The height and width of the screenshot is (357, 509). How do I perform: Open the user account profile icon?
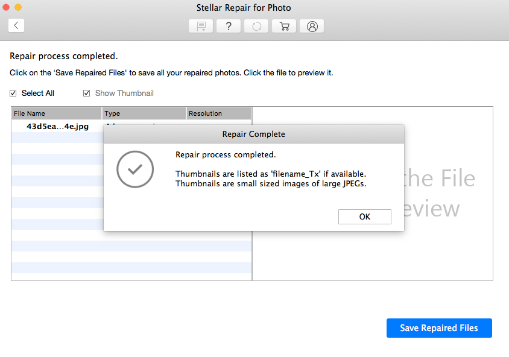pos(312,27)
